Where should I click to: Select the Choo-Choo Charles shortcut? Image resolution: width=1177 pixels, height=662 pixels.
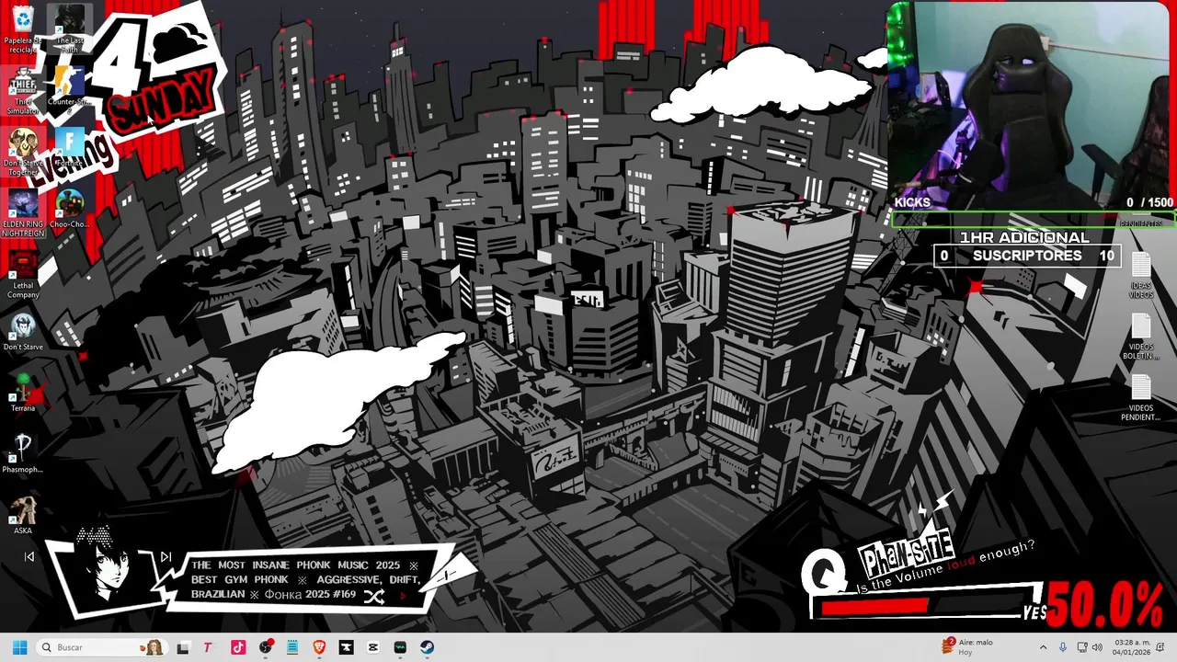[x=70, y=210]
